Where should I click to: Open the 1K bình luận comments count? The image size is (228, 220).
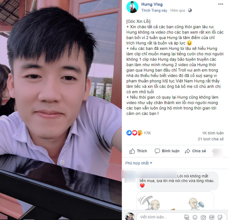tap(213, 133)
